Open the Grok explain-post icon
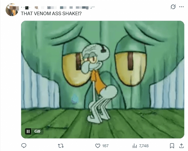The image size is (188, 151). 173,7
